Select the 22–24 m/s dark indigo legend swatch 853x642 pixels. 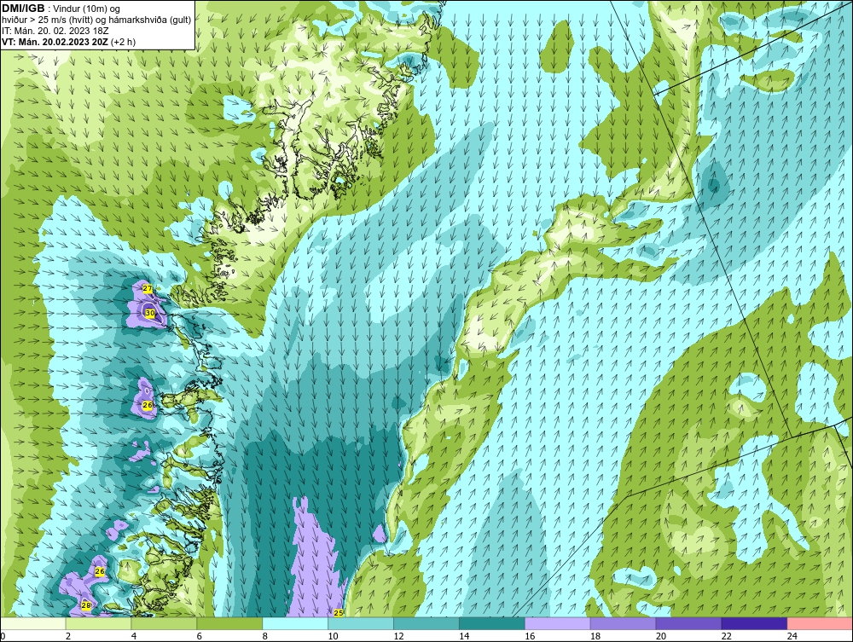[754, 623]
